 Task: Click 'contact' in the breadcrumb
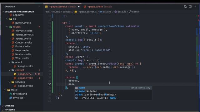point(67,12)
